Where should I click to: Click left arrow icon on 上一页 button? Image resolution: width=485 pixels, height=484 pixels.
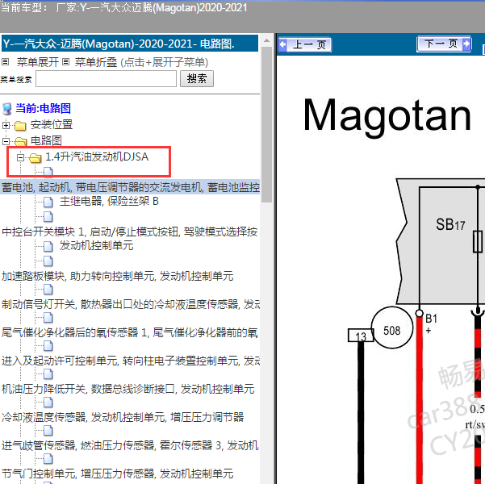click(282, 45)
